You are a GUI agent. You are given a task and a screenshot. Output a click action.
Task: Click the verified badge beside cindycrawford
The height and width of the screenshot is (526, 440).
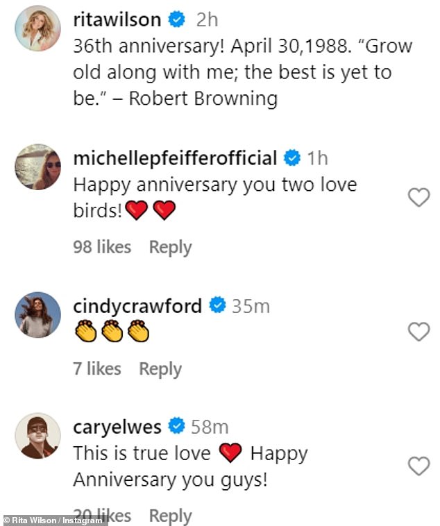coord(218,305)
